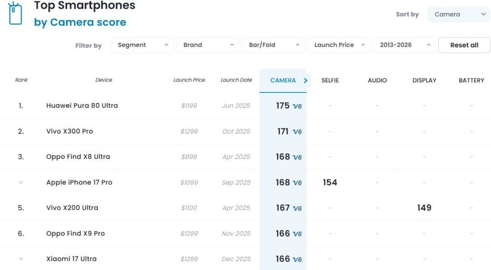Expand the Brand filter dropdown
491x270 pixels.
point(208,45)
